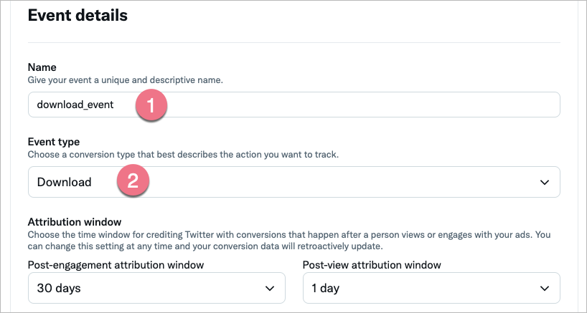Click the red annotation marker 2
587x313 pixels.
coord(132,182)
